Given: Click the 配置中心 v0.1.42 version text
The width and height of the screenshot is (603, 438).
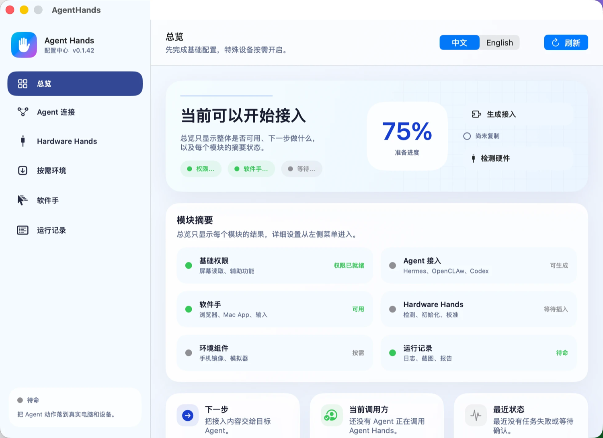Looking at the screenshot, I should (69, 51).
